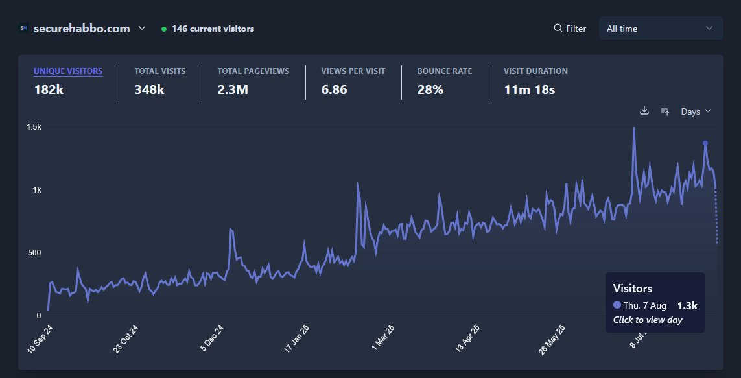Open the 146 current visitors link
The height and width of the screenshot is (378, 741).
point(213,28)
